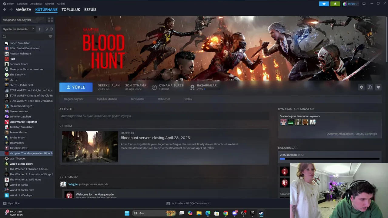Open the green notifications bell
388x218 pixels.
[x=335, y=4]
